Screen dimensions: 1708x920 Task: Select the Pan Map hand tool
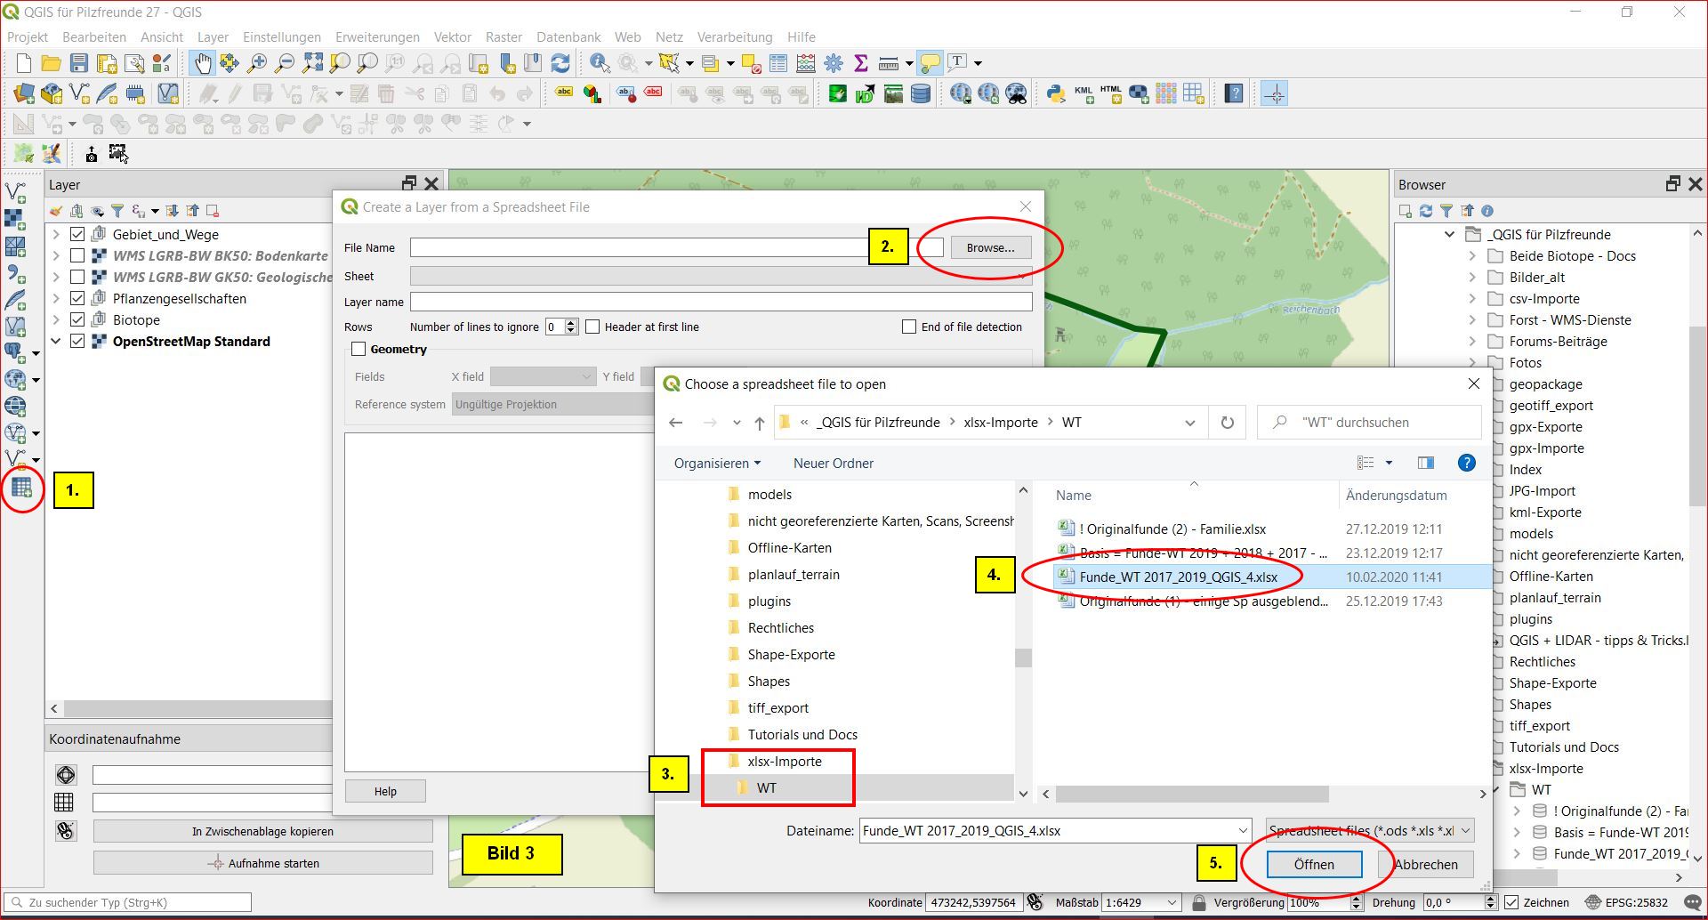(x=203, y=63)
